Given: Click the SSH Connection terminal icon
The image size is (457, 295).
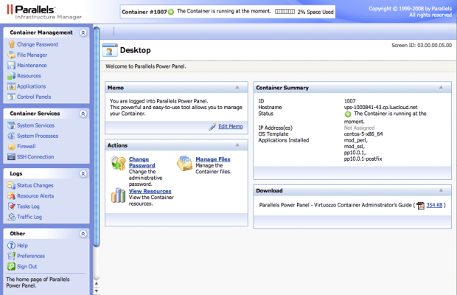Looking at the screenshot, I should point(11,157).
